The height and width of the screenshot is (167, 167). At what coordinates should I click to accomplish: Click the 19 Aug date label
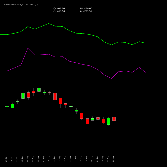[x=86, y=159]
